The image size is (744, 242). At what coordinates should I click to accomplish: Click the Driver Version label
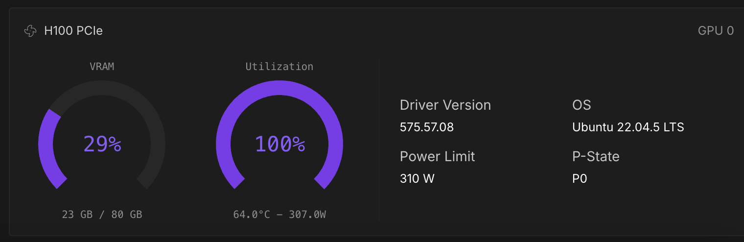click(x=445, y=105)
